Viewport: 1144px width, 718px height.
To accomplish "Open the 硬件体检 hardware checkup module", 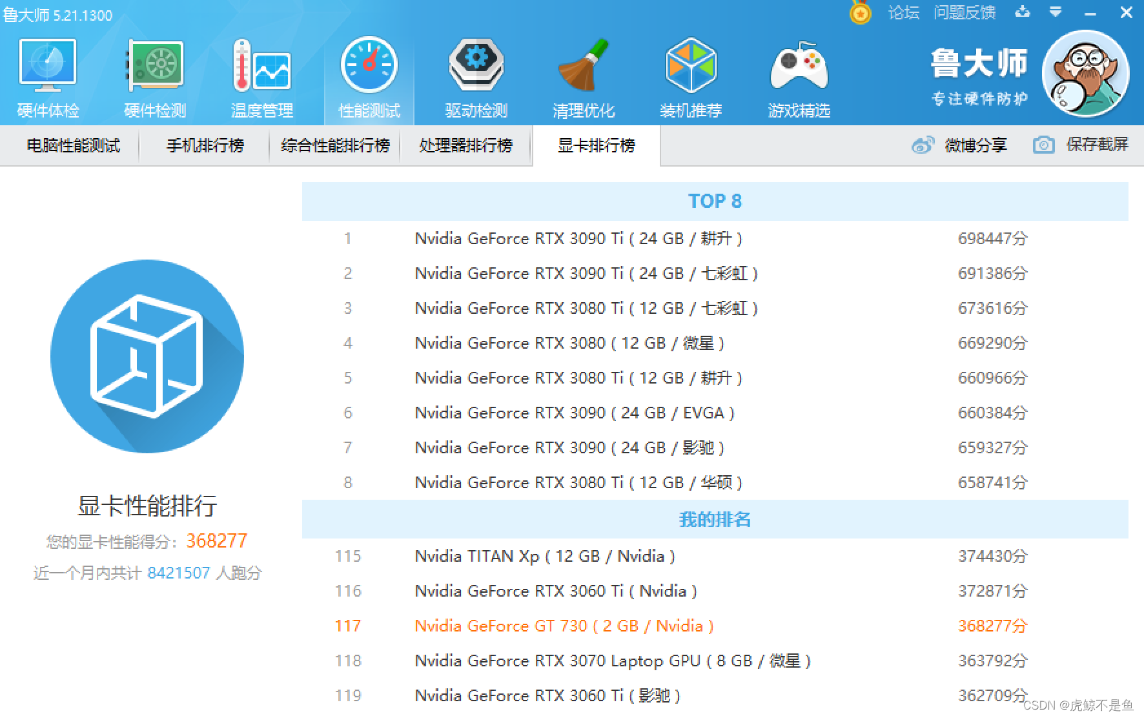I will [x=48, y=79].
